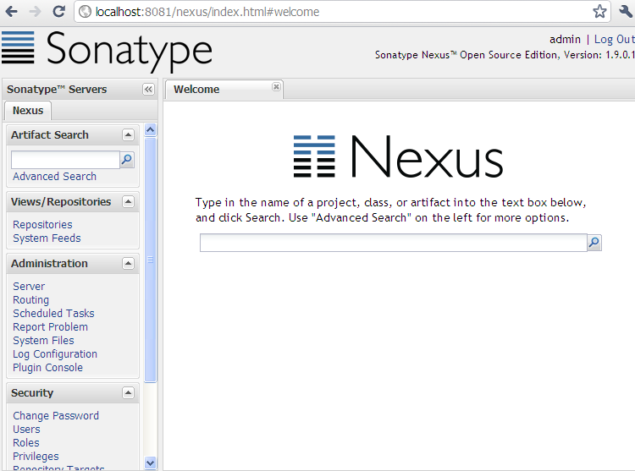The height and width of the screenshot is (471, 635).
Task: Click the Log Out link
Action: [613, 39]
